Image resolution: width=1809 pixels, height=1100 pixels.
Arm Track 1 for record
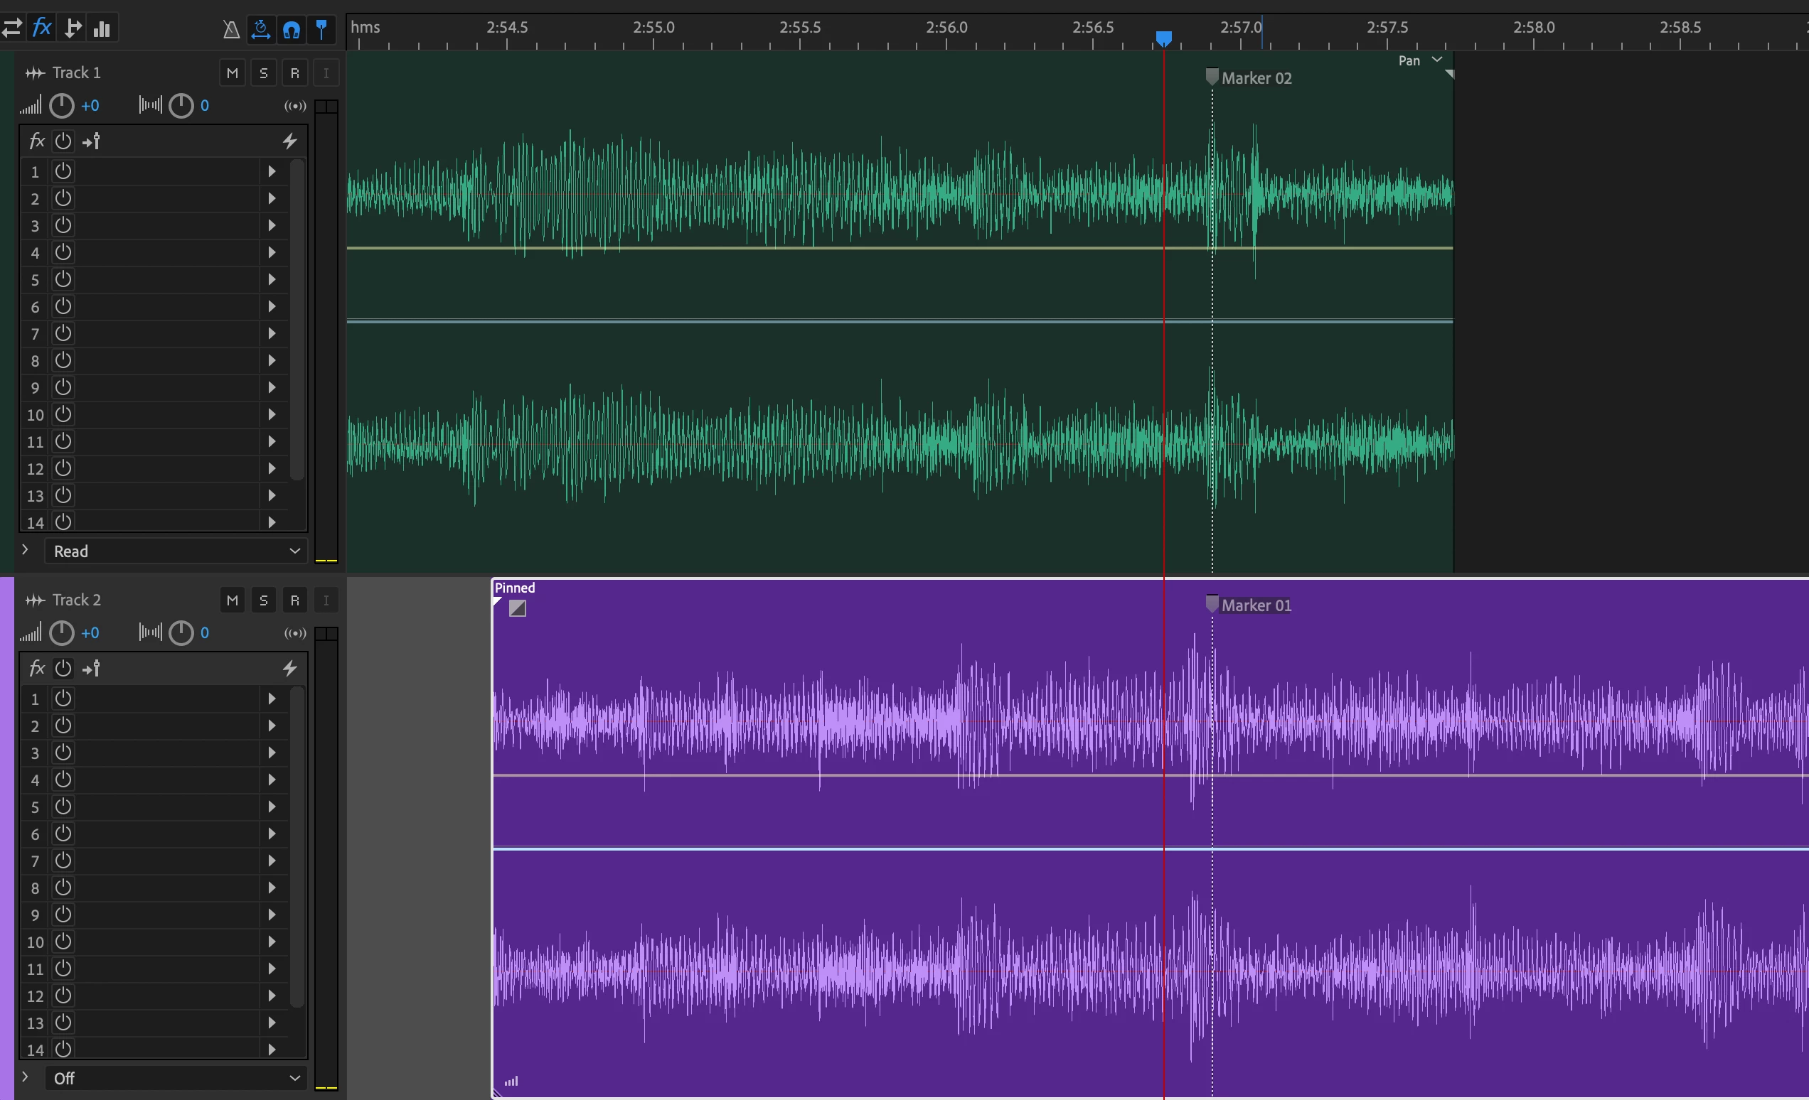pos(294,72)
